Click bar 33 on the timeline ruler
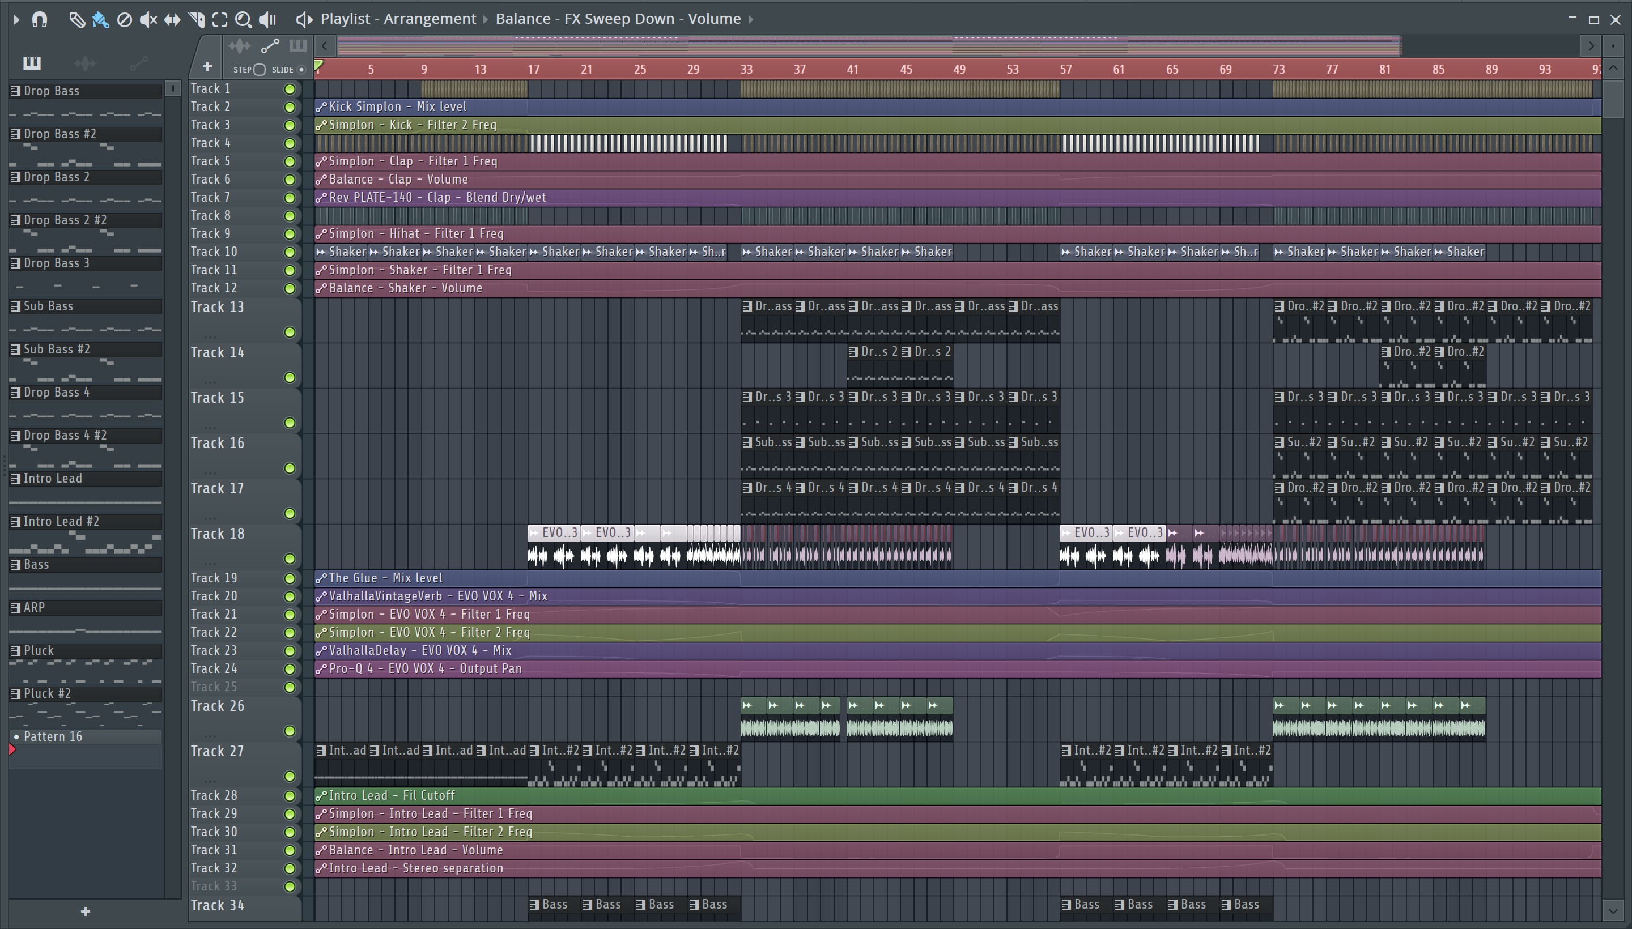Image resolution: width=1632 pixels, height=929 pixels. 746,69
